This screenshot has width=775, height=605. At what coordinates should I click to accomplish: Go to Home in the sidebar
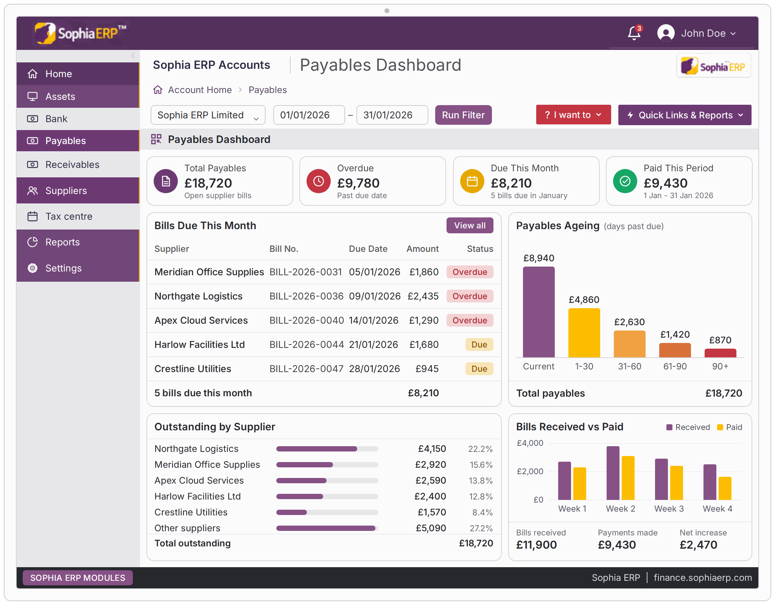pyautogui.click(x=78, y=74)
